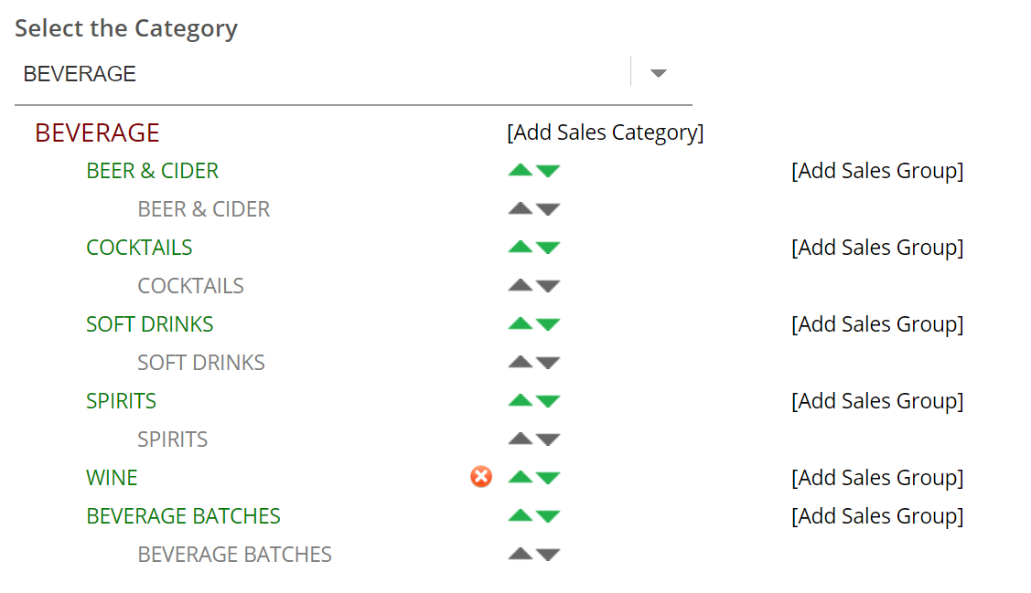This screenshot has width=1031, height=593.
Task: Move WINE category up with green arrow
Action: coord(521,478)
